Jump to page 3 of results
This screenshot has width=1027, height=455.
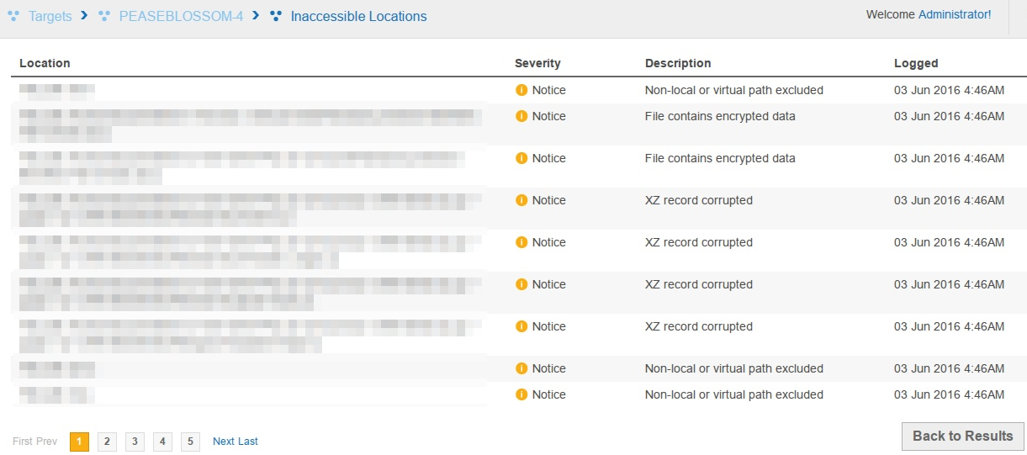(135, 442)
